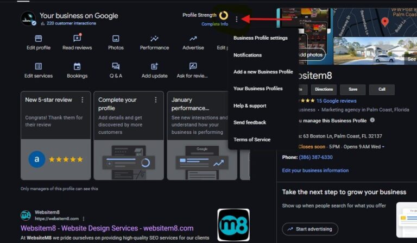
Task: Click the Complete Info link
Action: pyautogui.click(x=214, y=24)
